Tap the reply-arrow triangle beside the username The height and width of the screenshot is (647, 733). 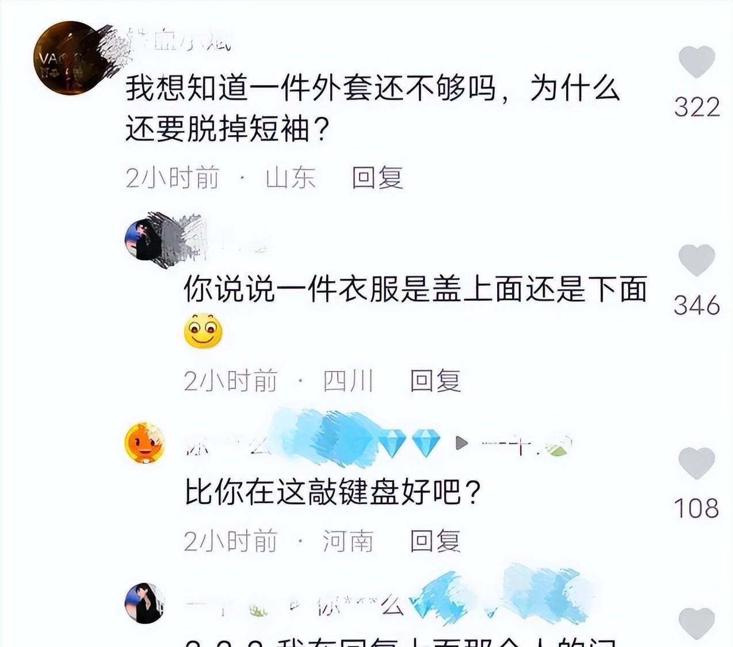coord(461,443)
